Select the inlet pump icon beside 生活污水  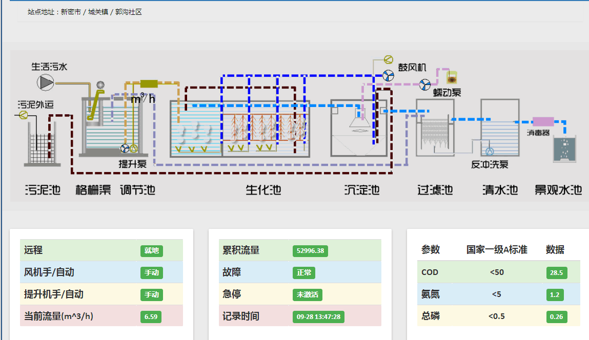45,82
